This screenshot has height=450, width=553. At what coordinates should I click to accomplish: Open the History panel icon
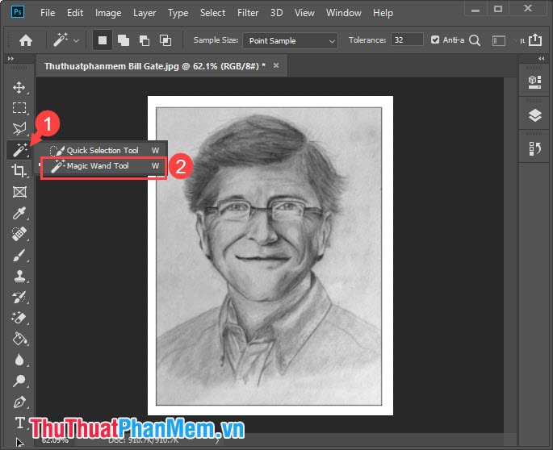click(534, 148)
